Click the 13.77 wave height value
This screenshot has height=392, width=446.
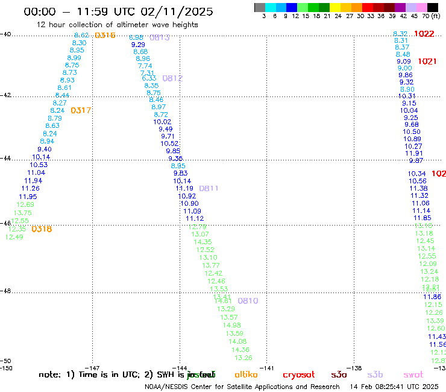click(x=211, y=265)
